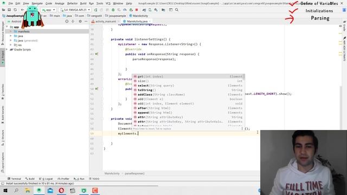This screenshot has width=347, height=195.
Task: Click the Open folder toolbar icon
Action: [3, 10]
